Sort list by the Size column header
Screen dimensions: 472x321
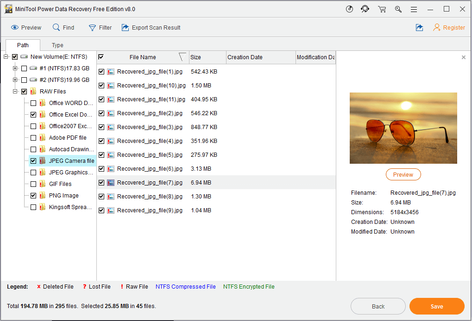pyautogui.click(x=208, y=57)
